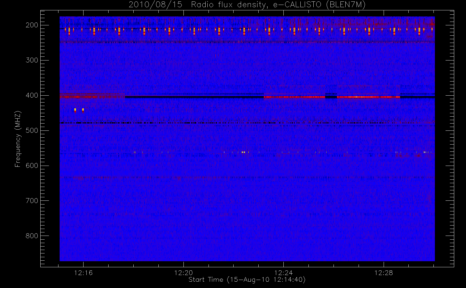This screenshot has height=288, width=466.
Task: Select the 600 frequency tick label
Action: tap(32, 166)
